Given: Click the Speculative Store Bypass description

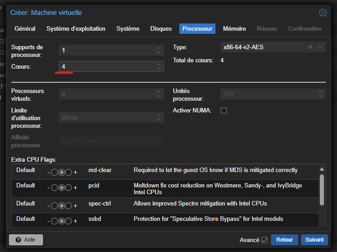Looking at the screenshot, I should (208, 219).
